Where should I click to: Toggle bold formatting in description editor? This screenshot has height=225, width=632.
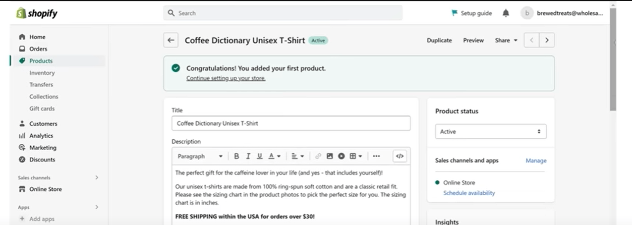[x=236, y=156]
